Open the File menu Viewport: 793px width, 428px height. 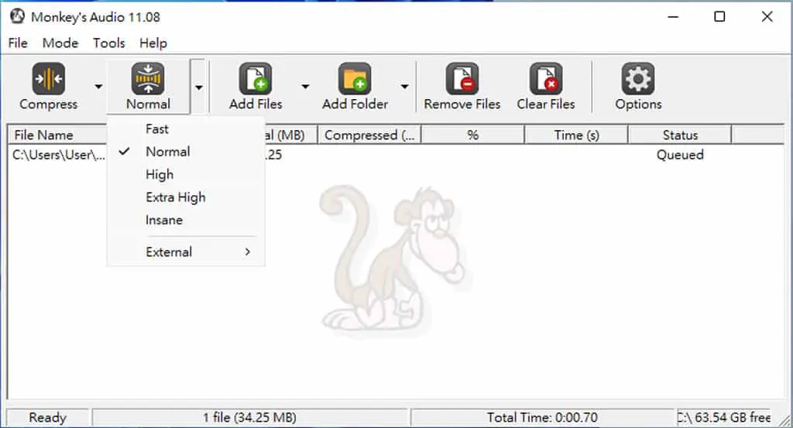pos(18,43)
